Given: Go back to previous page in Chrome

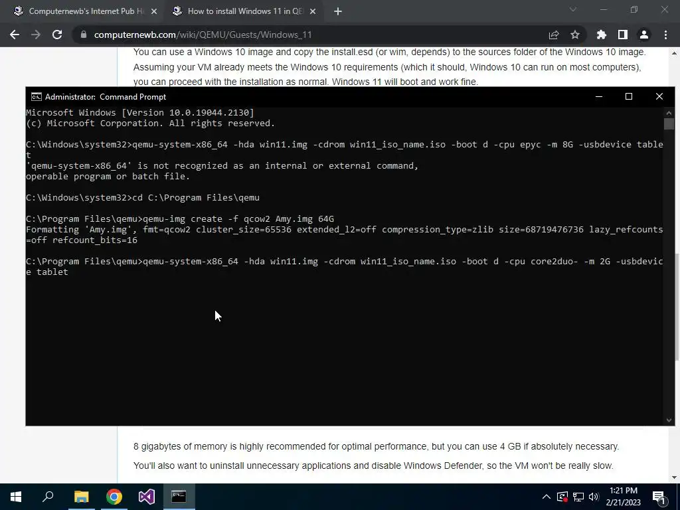Looking at the screenshot, I should (x=15, y=35).
